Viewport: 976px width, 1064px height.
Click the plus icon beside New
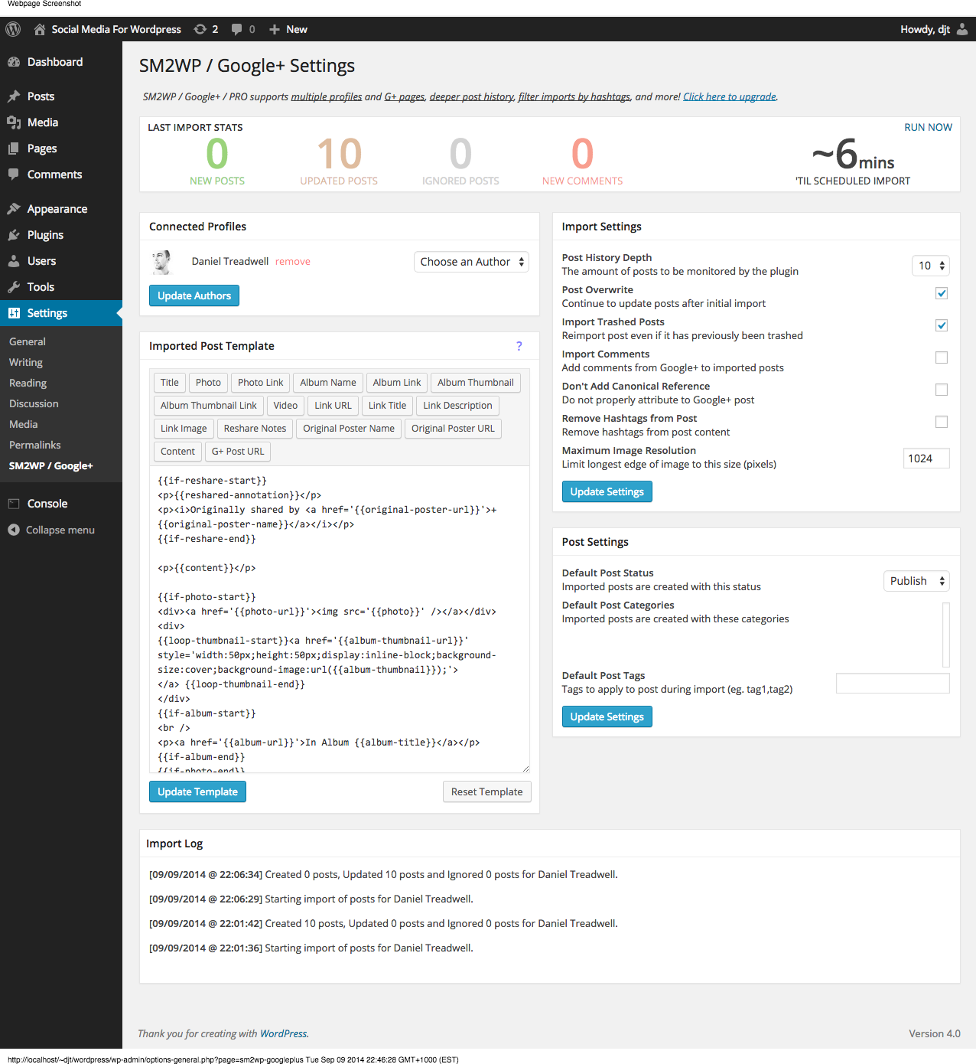[275, 29]
